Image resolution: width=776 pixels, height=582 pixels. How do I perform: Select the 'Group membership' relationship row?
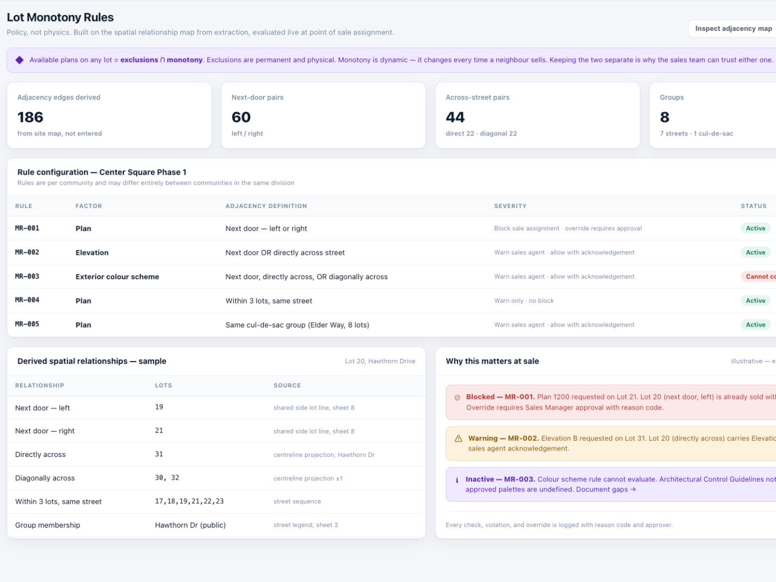(x=216, y=525)
